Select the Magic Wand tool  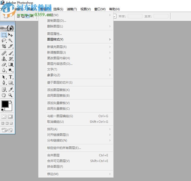click(11, 41)
